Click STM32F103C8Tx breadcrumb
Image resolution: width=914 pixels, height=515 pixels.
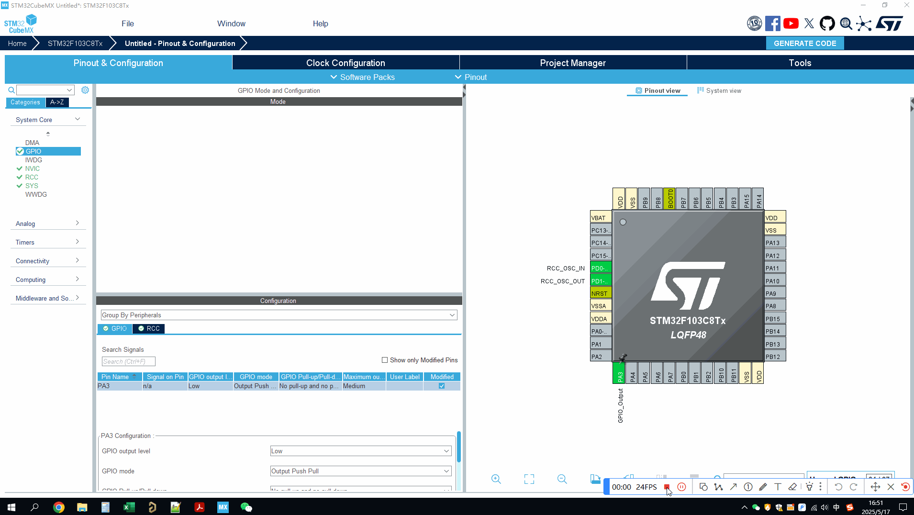point(75,43)
